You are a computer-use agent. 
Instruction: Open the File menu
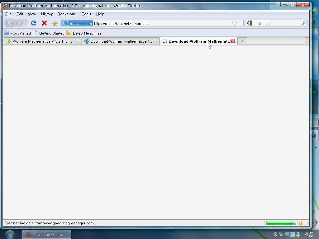pos(8,14)
